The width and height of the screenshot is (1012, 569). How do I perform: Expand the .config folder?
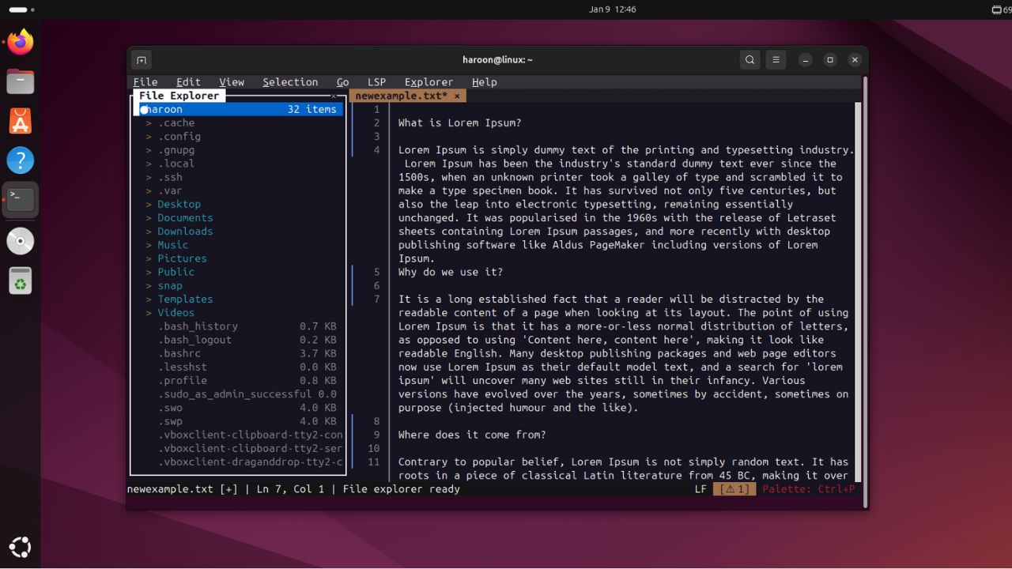click(x=179, y=136)
